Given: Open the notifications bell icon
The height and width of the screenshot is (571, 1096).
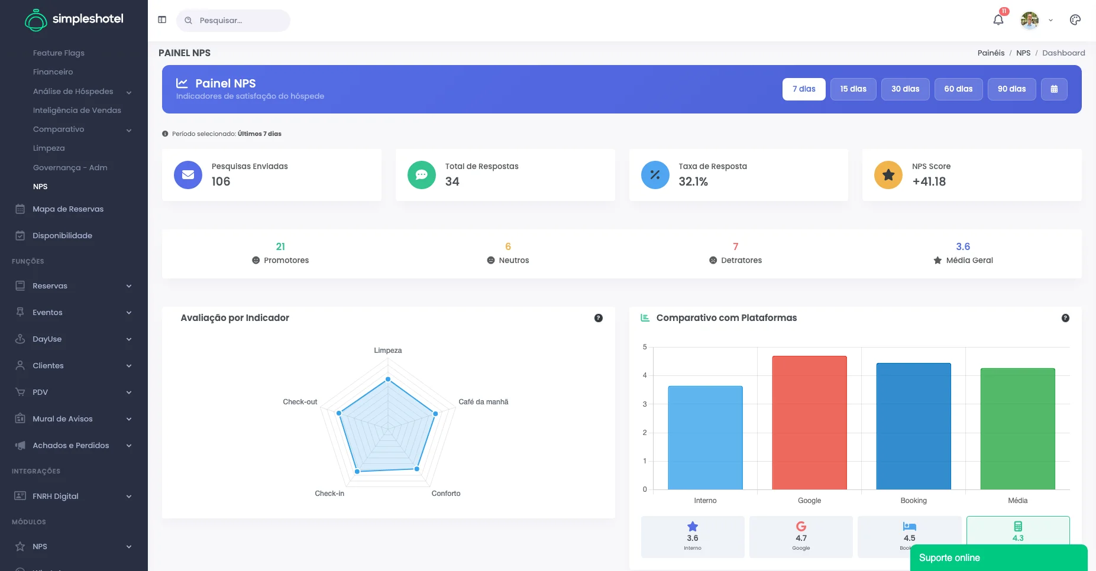Looking at the screenshot, I should 998,20.
